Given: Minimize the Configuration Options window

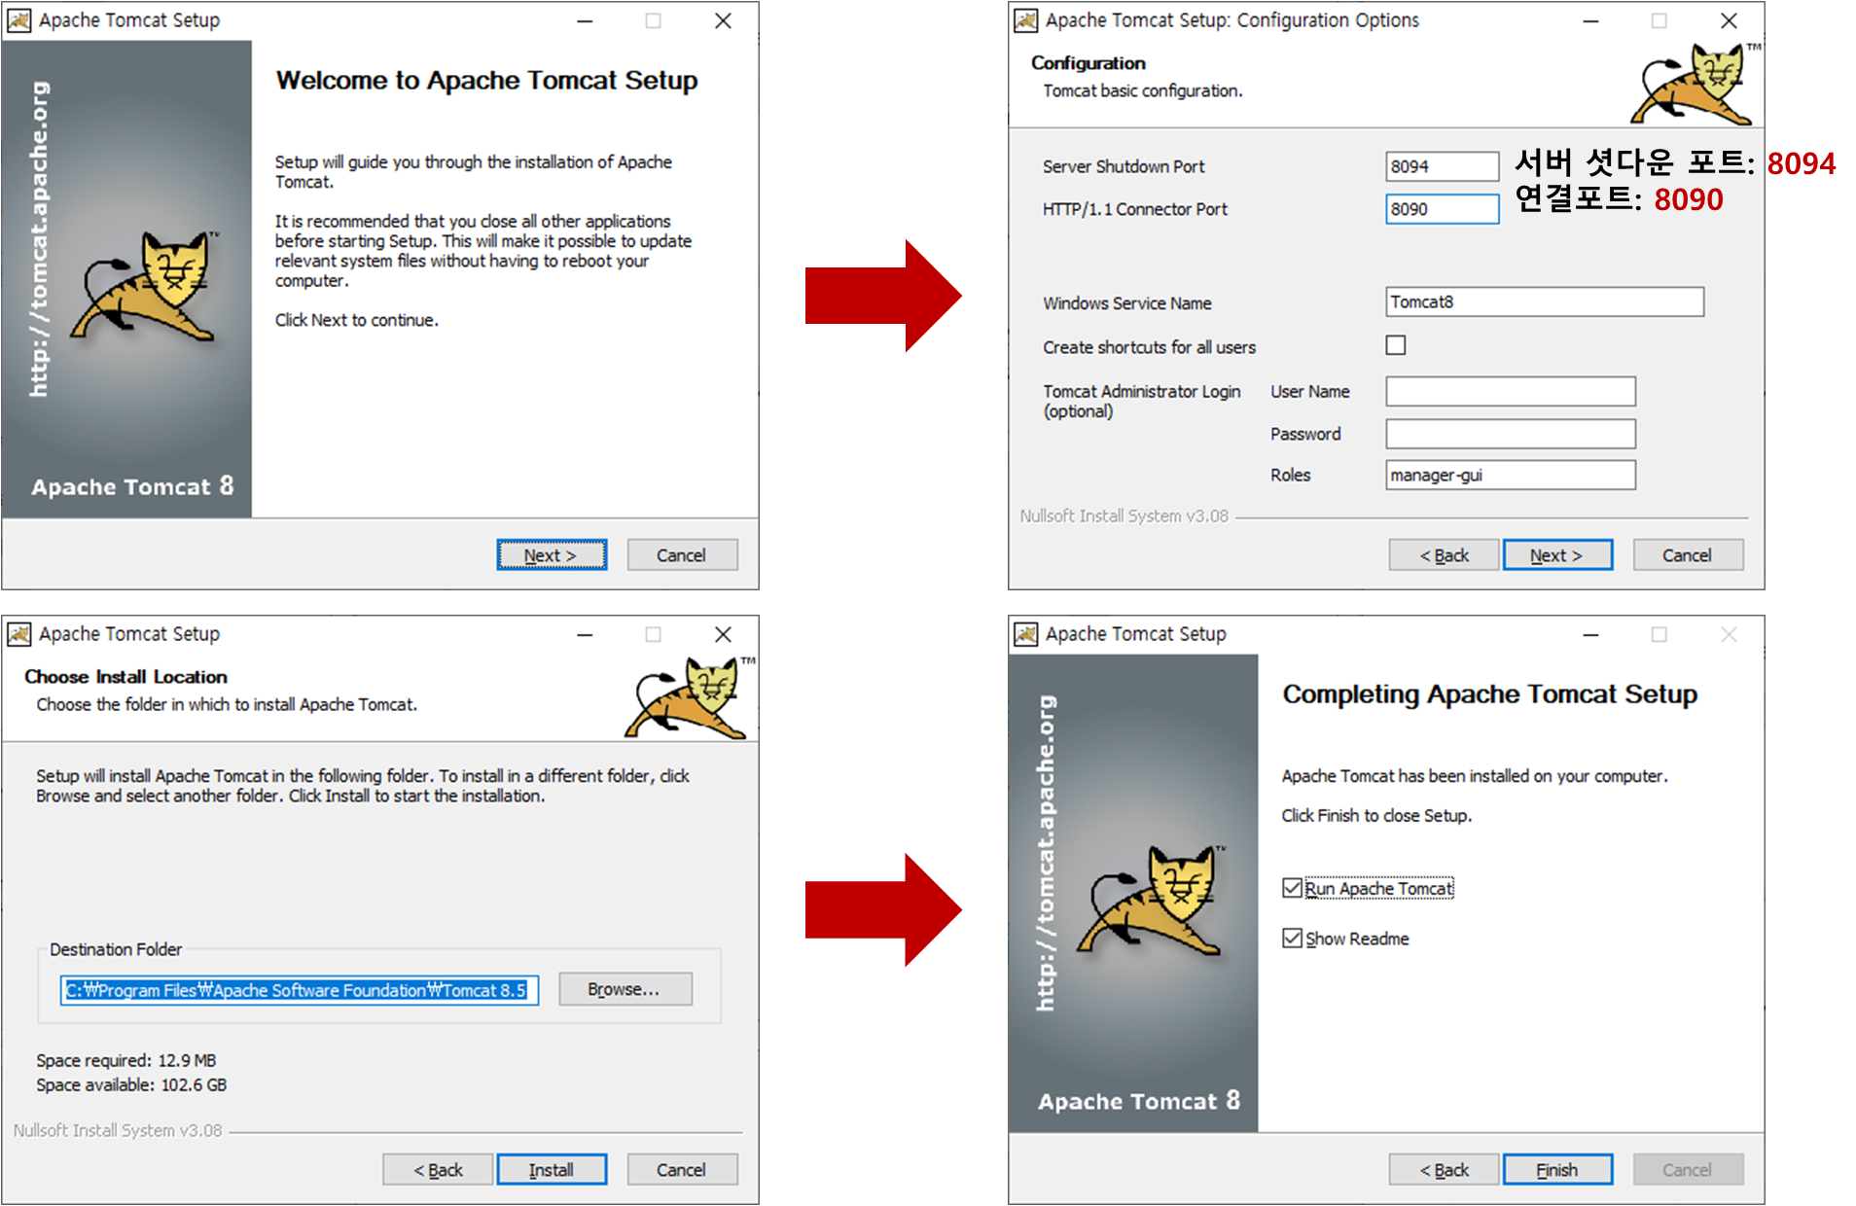Looking at the screenshot, I should 1590,20.
